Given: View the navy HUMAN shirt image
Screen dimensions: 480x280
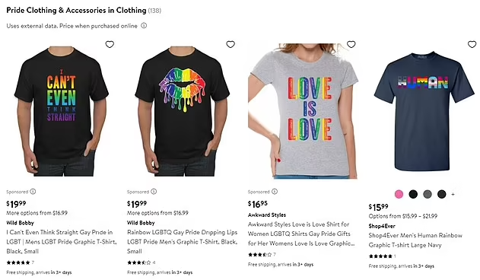Looking at the screenshot, I should [x=424, y=110].
